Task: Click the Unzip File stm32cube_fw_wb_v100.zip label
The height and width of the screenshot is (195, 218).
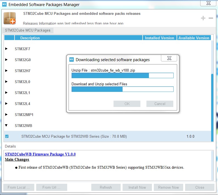Action: pyautogui.click(x=103, y=70)
